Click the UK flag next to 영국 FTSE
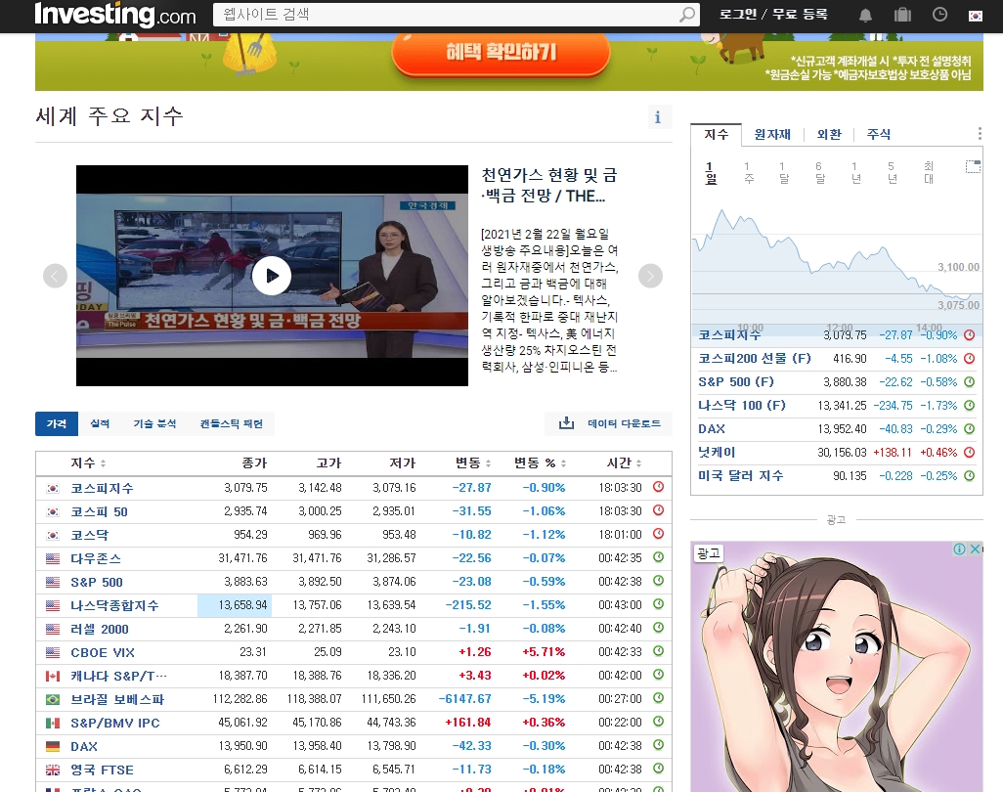 point(53,770)
